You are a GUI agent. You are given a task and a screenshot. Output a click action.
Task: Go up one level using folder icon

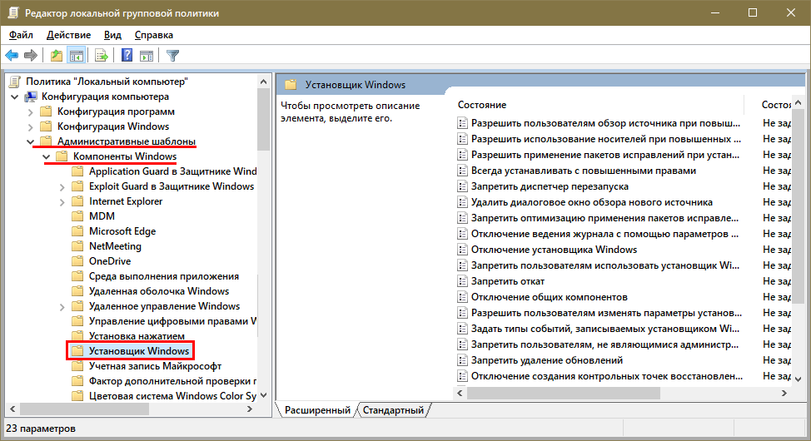point(56,56)
